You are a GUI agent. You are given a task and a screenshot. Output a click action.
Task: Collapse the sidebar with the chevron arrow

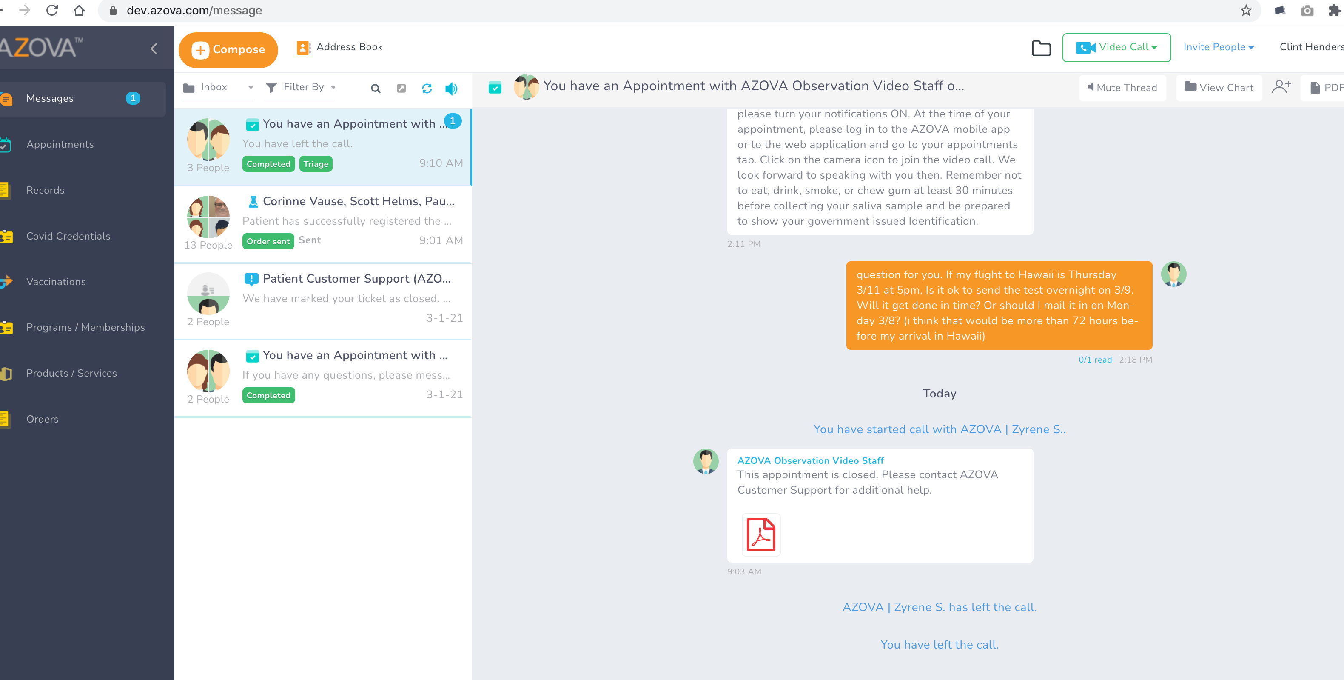click(x=154, y=49)
